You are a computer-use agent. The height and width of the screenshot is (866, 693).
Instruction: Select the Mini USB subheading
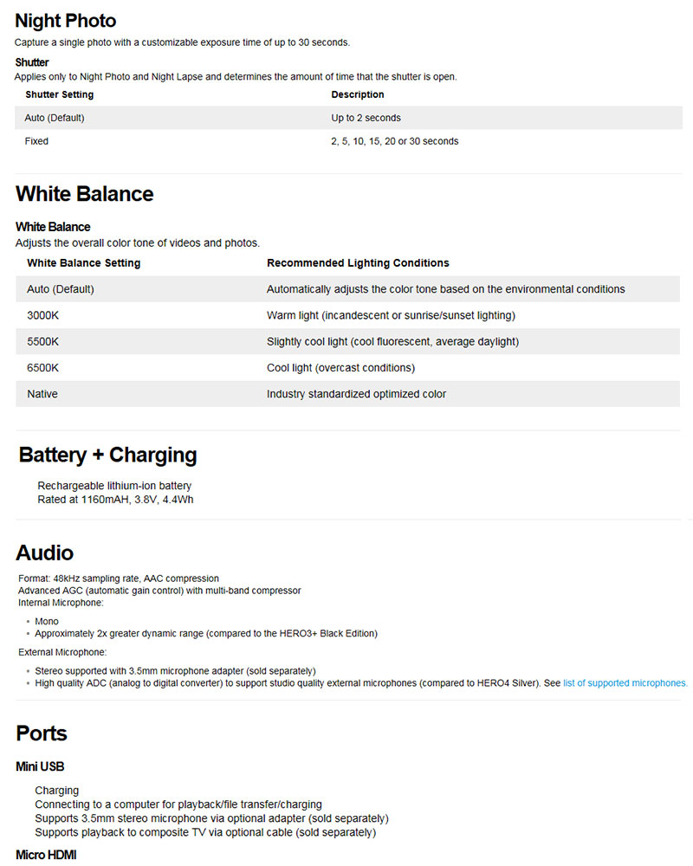pos(40,766)
